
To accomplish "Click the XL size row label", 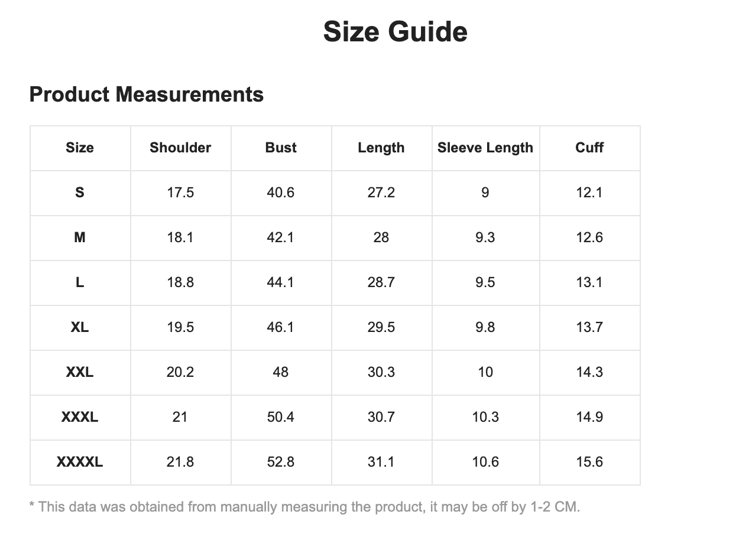I will (x=80, y=327).
